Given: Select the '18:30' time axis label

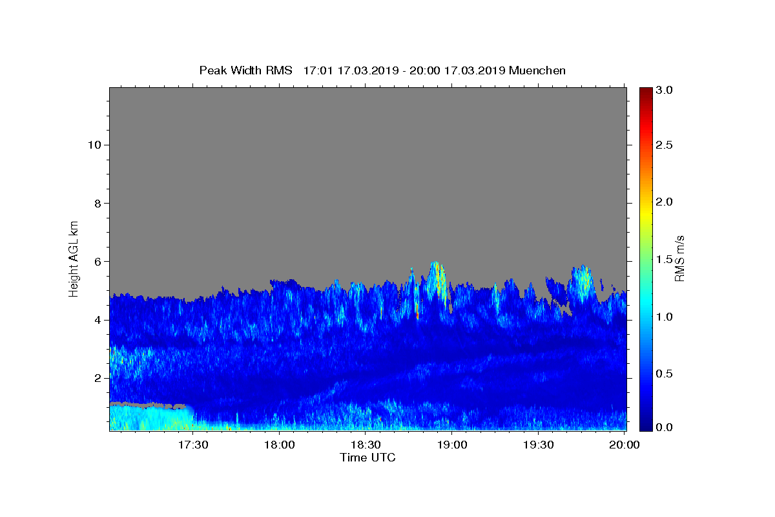Looking at the screenshot, I should tap(366, 445).
